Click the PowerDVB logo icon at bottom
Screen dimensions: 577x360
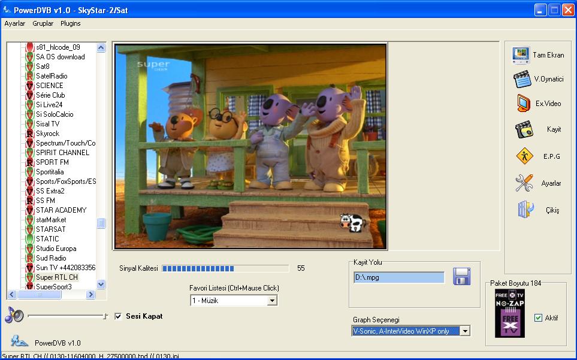[19, 341]
